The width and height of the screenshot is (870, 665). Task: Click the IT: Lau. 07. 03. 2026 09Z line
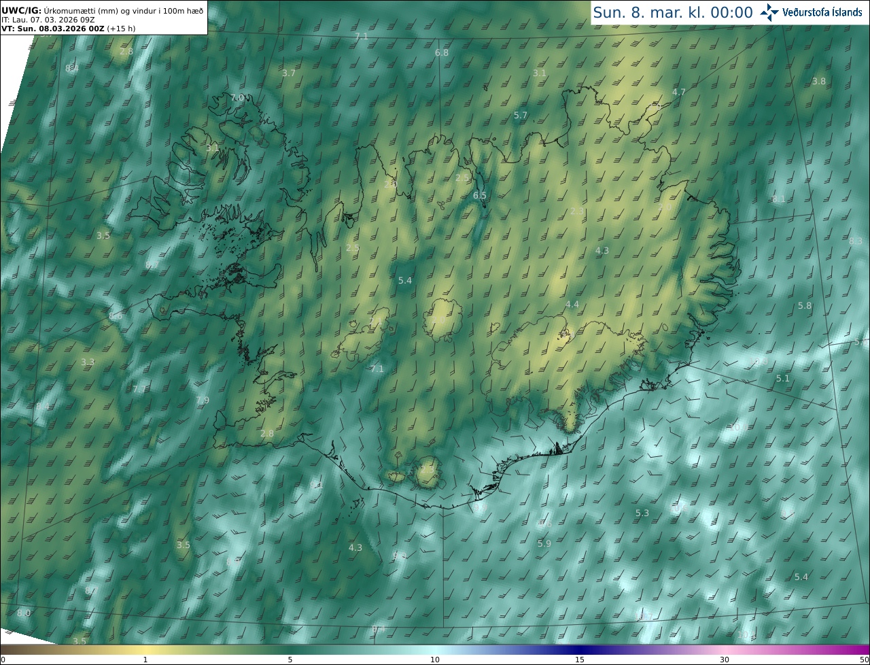[48, 20]
